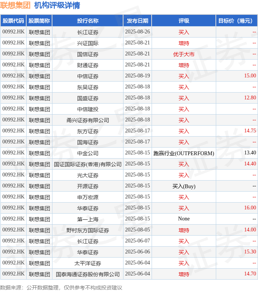Screen dimensions: 258x291
Task: Click 光大证券 broker name
Action: (88, 175)
